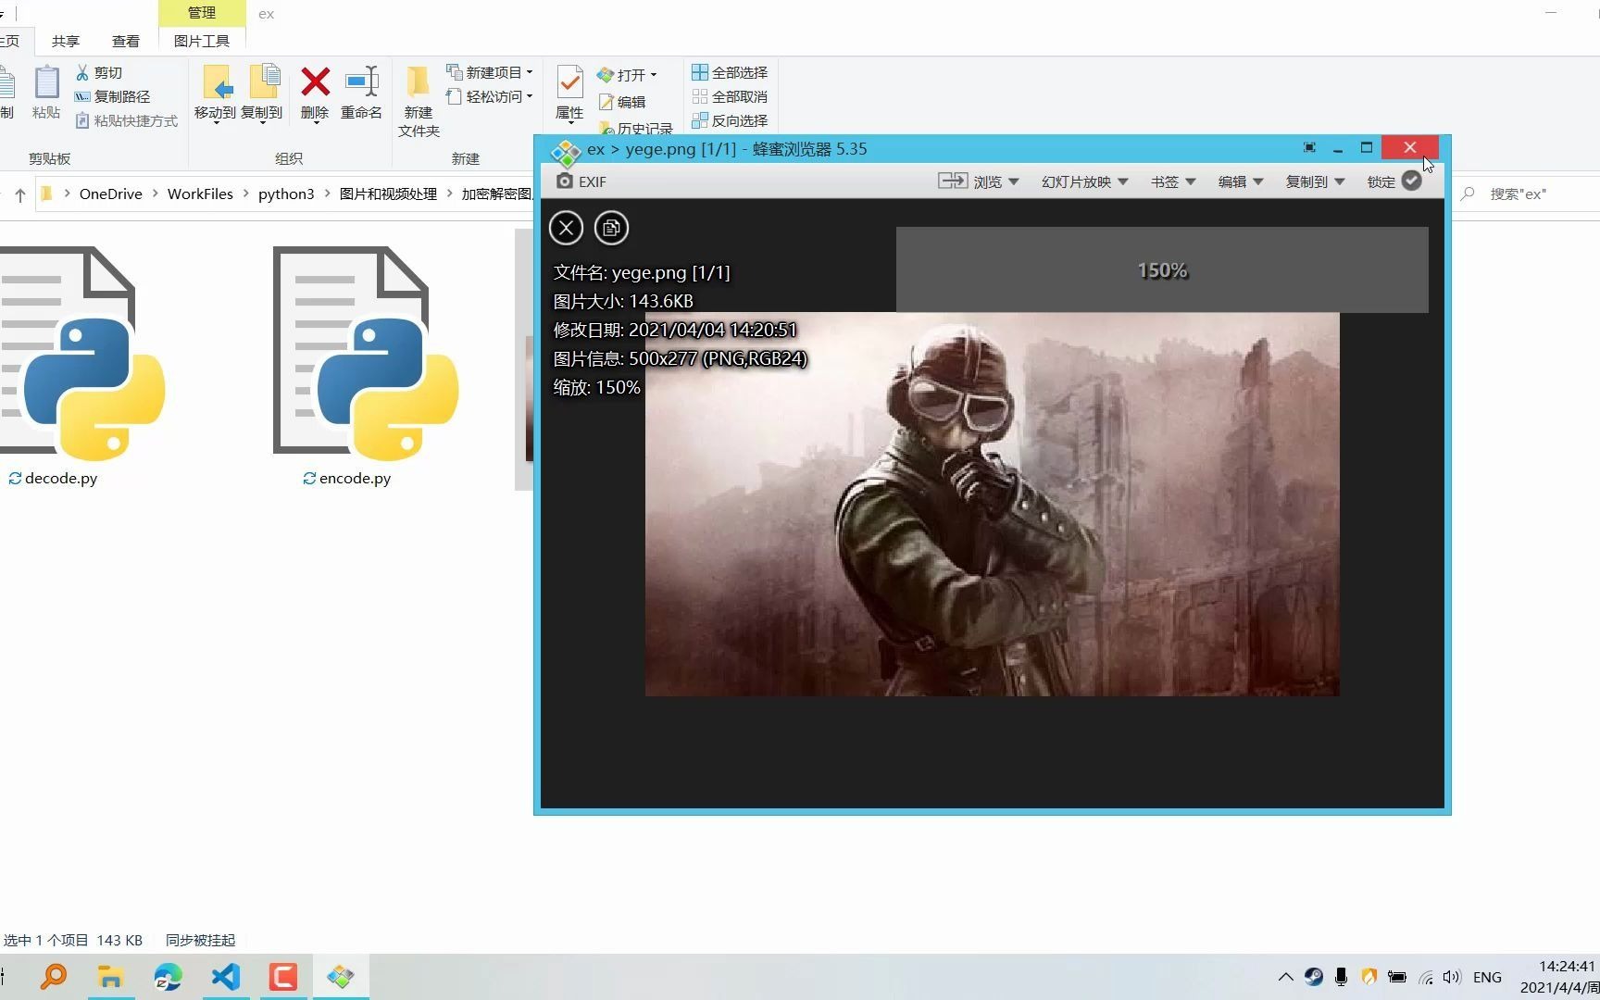Switch to the 图片工具 ribbon tab
Image resolution: width=1600 pixels, height=1000 pixels.
point(202,41)
